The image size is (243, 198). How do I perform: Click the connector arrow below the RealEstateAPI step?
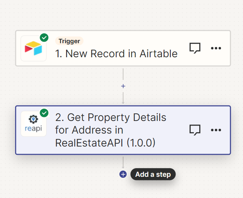(x=123, y=163)
